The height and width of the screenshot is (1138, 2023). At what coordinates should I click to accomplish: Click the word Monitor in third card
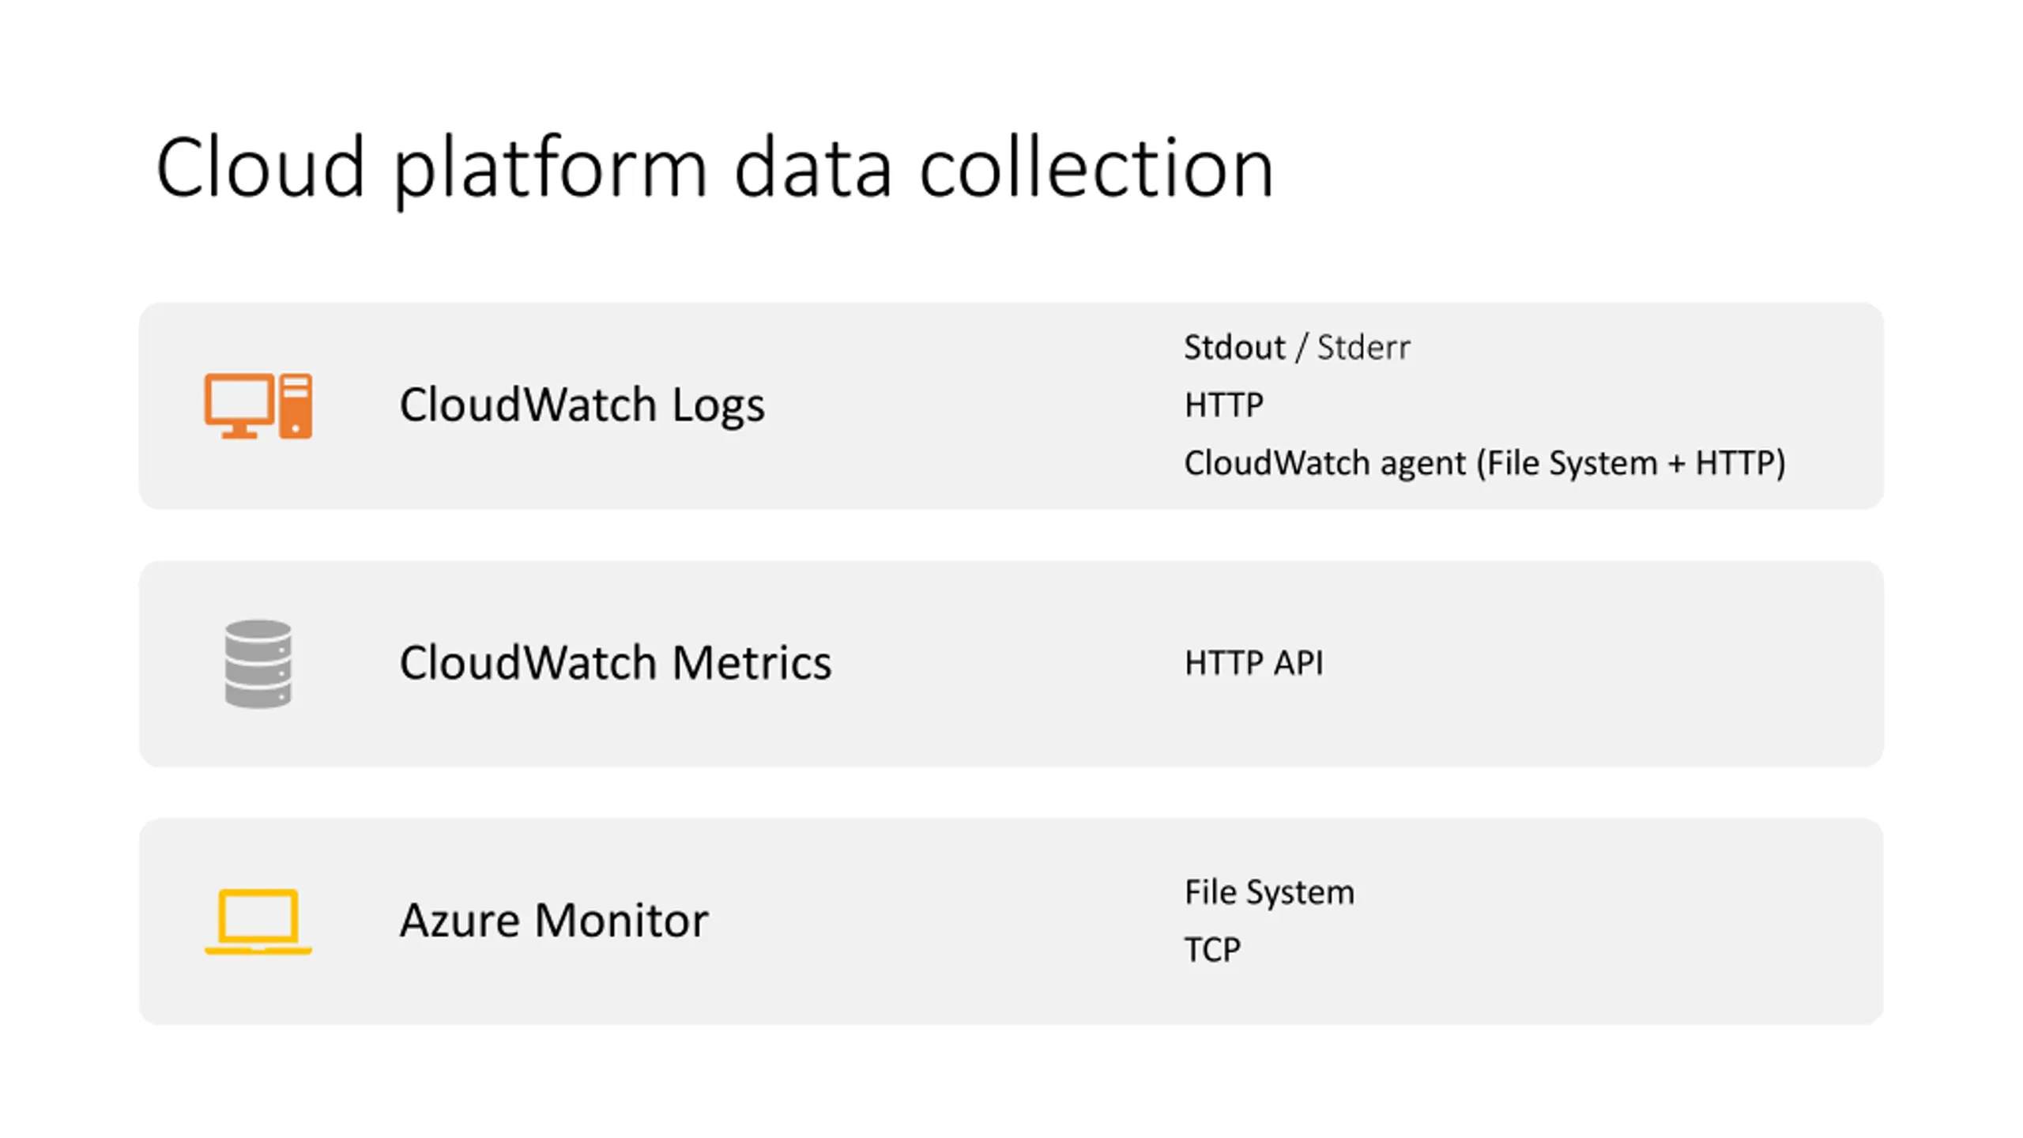pyautogui.click(x=621, y=921)
